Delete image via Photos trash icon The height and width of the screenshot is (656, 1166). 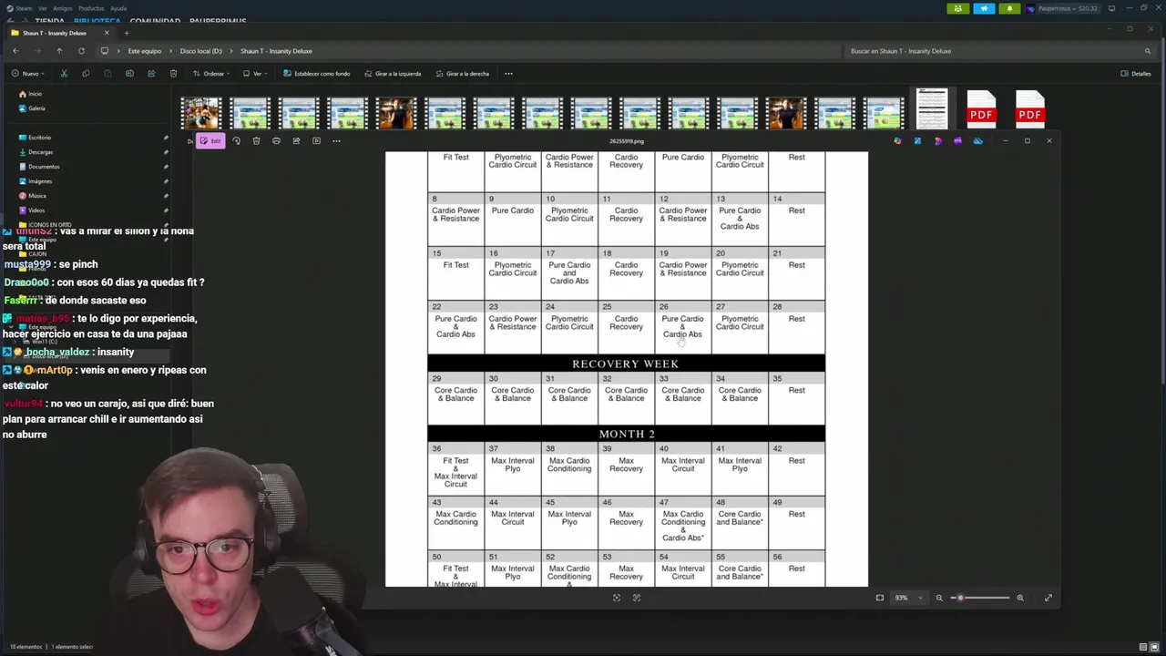click(256, 141)
